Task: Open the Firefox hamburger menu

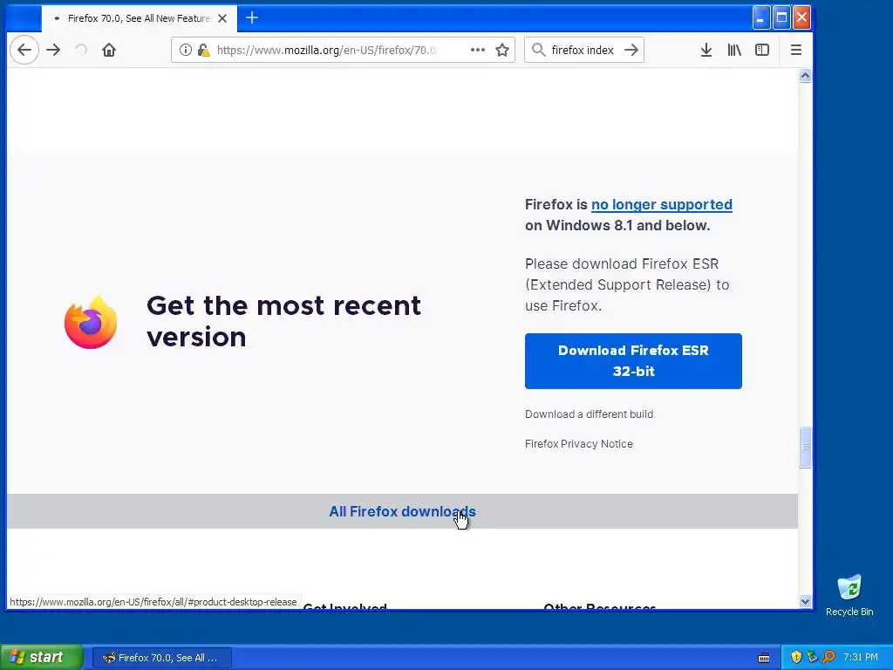Action: [x=796, y=50]
